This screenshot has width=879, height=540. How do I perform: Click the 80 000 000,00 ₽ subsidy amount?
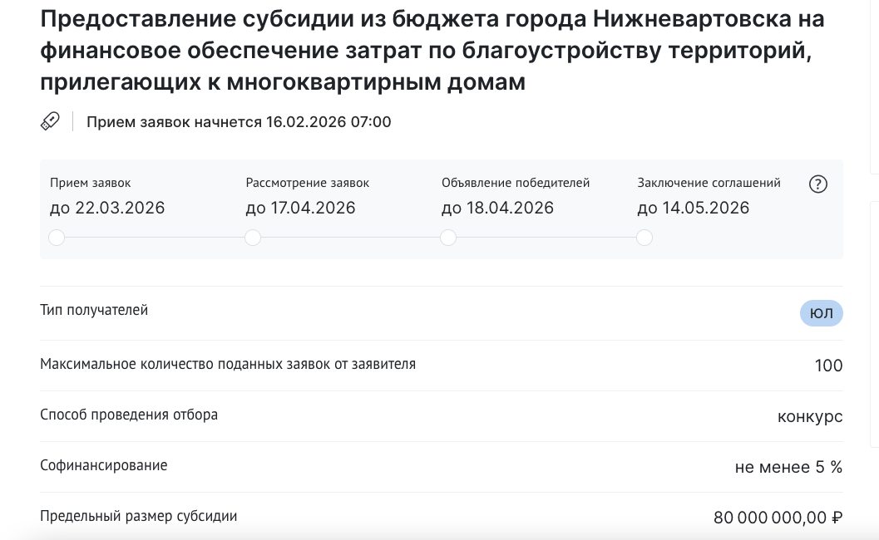pyautogui.click(x=778, y=518)
